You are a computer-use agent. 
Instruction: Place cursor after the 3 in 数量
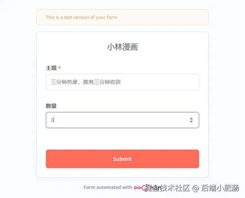[54, 120]
